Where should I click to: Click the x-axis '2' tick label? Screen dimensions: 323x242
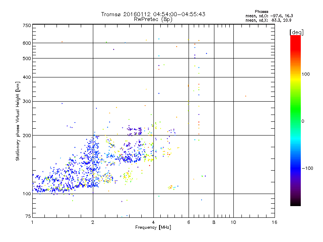(93, 222)
